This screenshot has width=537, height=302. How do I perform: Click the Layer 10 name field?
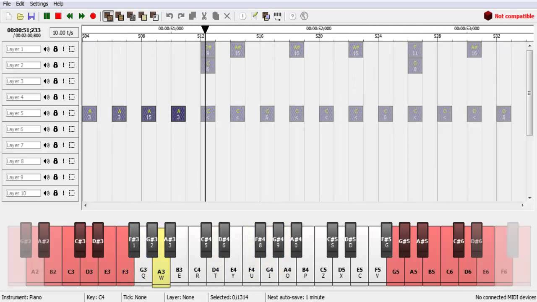[x=23, y=193]
